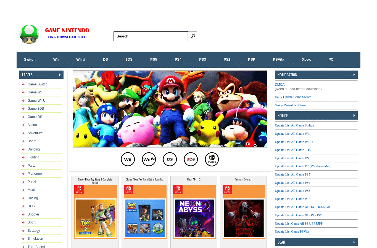Open Update List All Game XBOX - ISO
377x248 pixels.
click(x=299, y=215)
